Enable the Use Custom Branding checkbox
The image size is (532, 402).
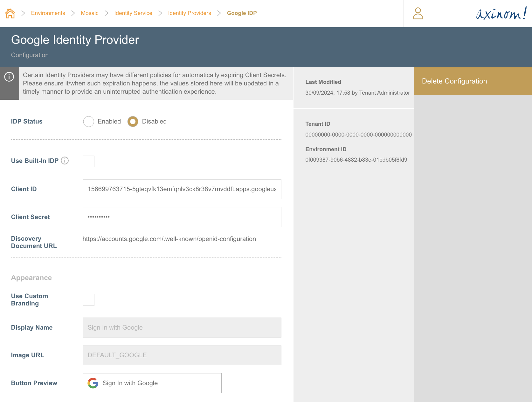88,299
